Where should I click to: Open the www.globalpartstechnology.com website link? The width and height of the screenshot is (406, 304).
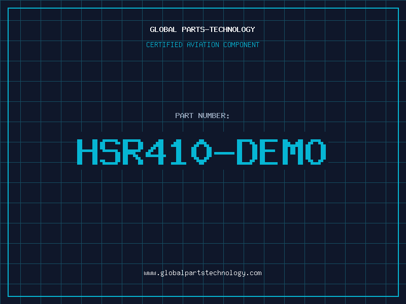202,273
